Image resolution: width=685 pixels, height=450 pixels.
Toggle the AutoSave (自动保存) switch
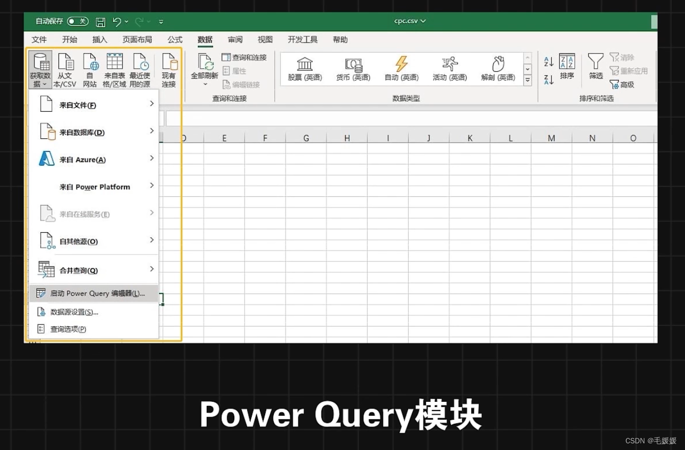pyautogui.click(x=78, y=22)
